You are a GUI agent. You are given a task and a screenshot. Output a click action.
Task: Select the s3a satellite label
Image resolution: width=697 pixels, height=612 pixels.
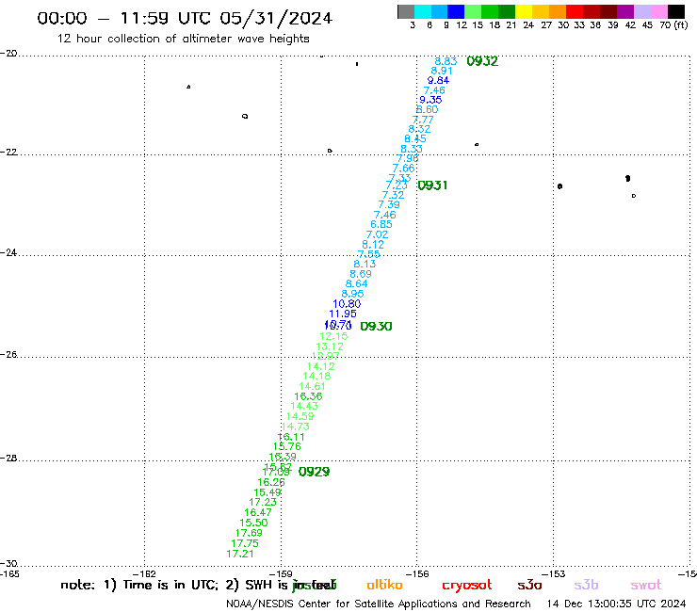click(529, 586)
